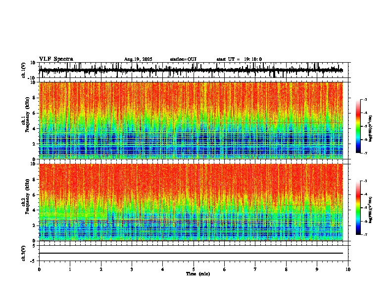Click the '5' tick of the ch.3(V) panel

click(x=34, y=246)
